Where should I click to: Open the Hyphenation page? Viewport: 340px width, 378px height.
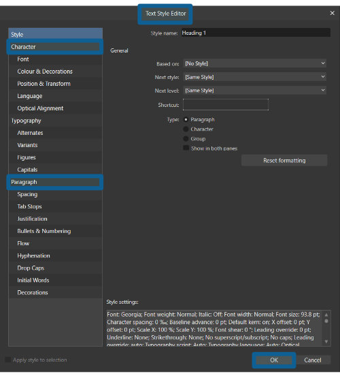click(x=55, y=256)
